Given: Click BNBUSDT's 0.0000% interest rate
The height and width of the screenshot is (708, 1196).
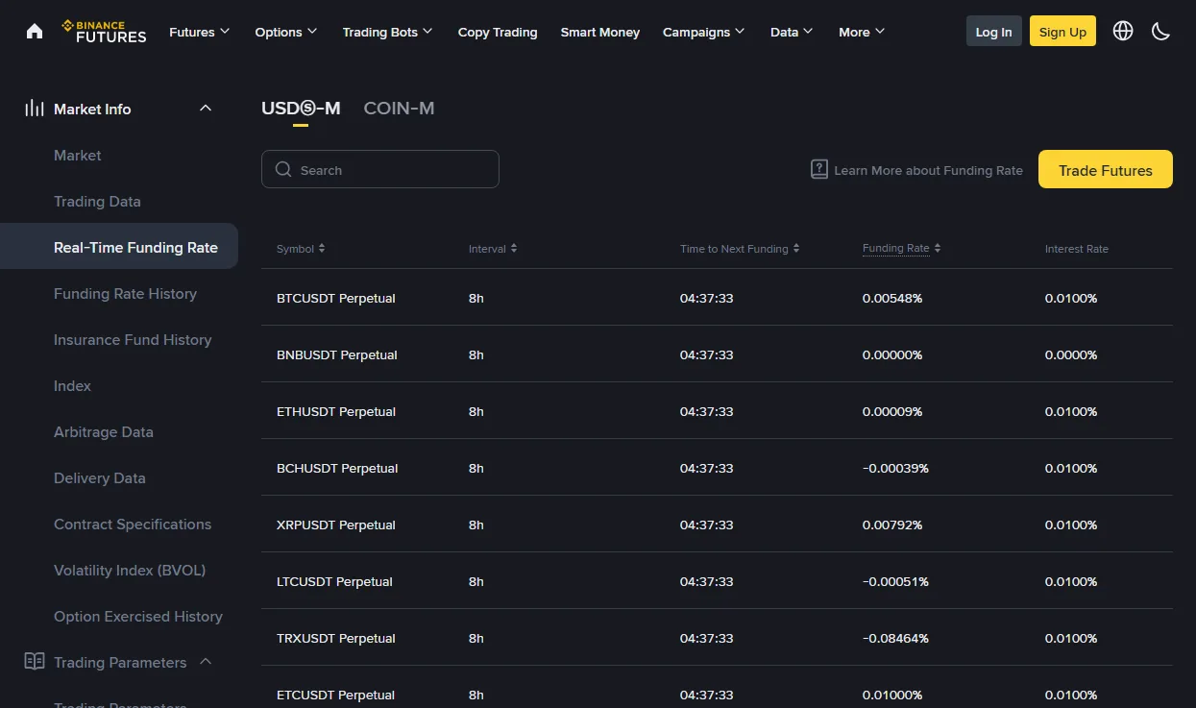Looking at the screenshot, I should pos(1071,354).
